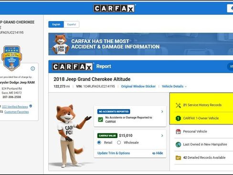Viewport: 233px width, 175px height.
Task: Click CARFAX Report logo
Action: pos(73,66)
